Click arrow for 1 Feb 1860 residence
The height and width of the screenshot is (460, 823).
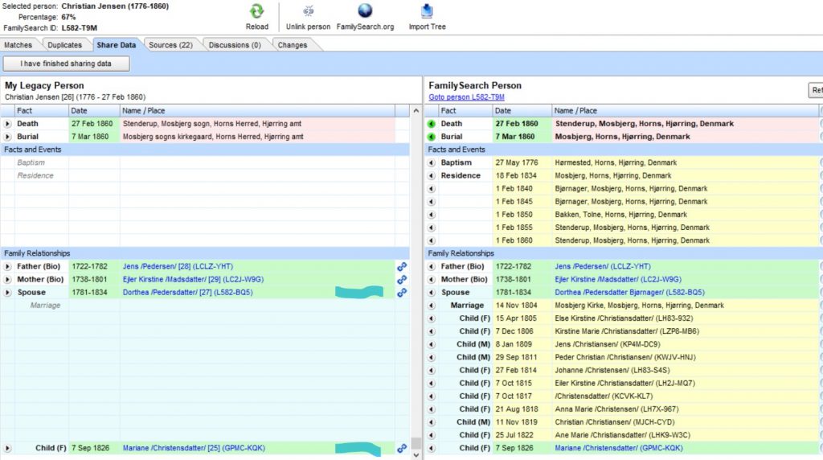(x=432, y=240)
